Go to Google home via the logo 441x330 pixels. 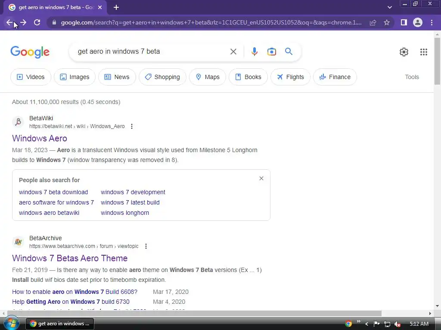pos(30,52)
